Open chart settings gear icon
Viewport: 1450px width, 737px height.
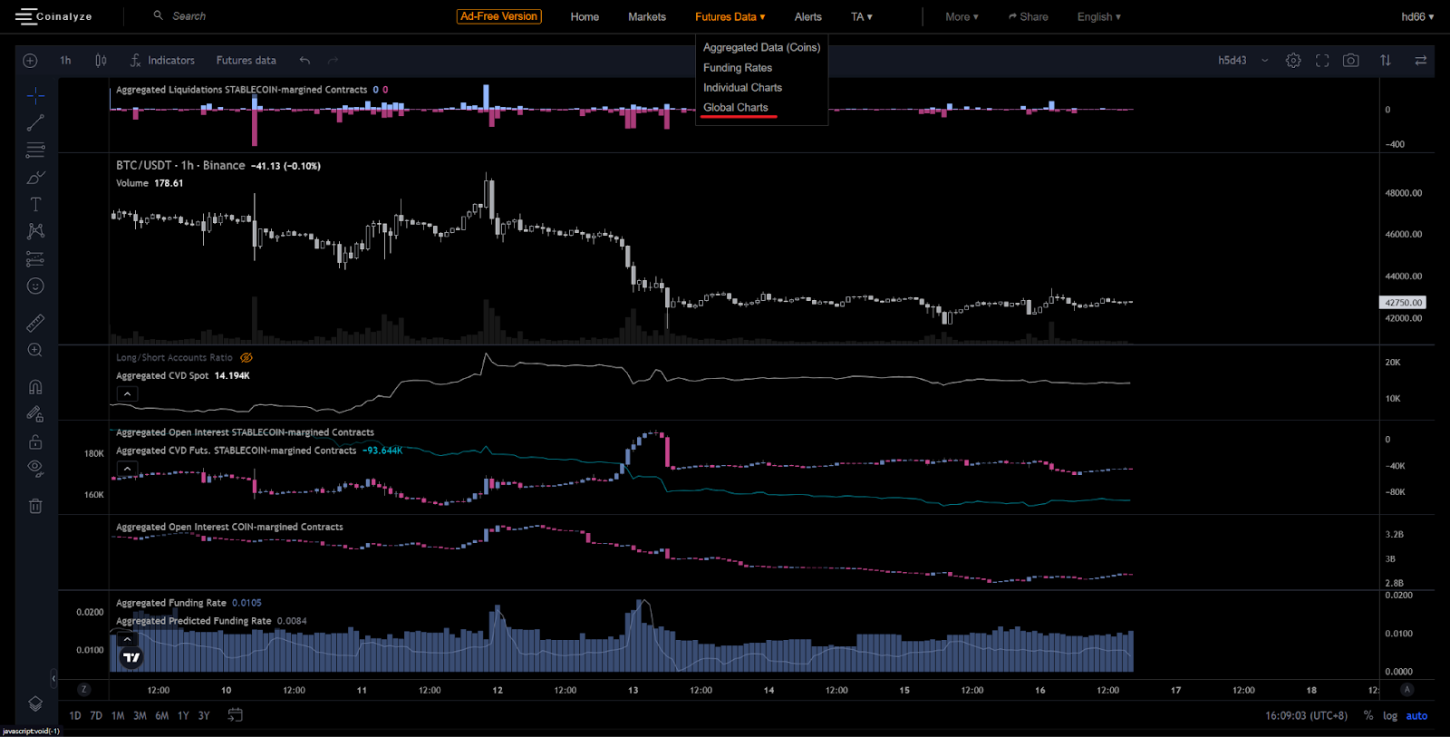pyautogui.click(x=1293, y=61)
